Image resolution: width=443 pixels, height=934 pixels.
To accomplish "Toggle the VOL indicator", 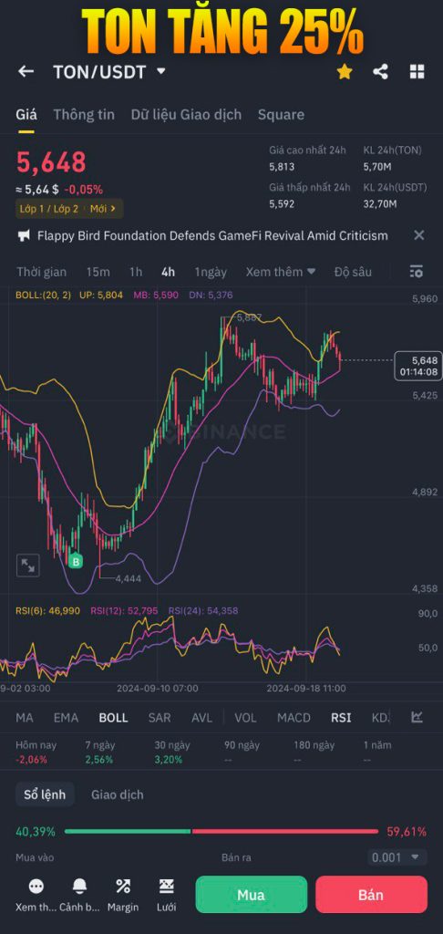I will tap(244, 718).
